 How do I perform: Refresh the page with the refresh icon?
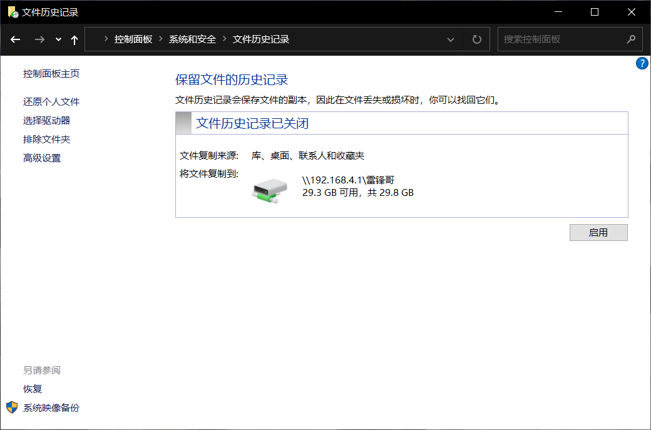[x=476, y=39]
